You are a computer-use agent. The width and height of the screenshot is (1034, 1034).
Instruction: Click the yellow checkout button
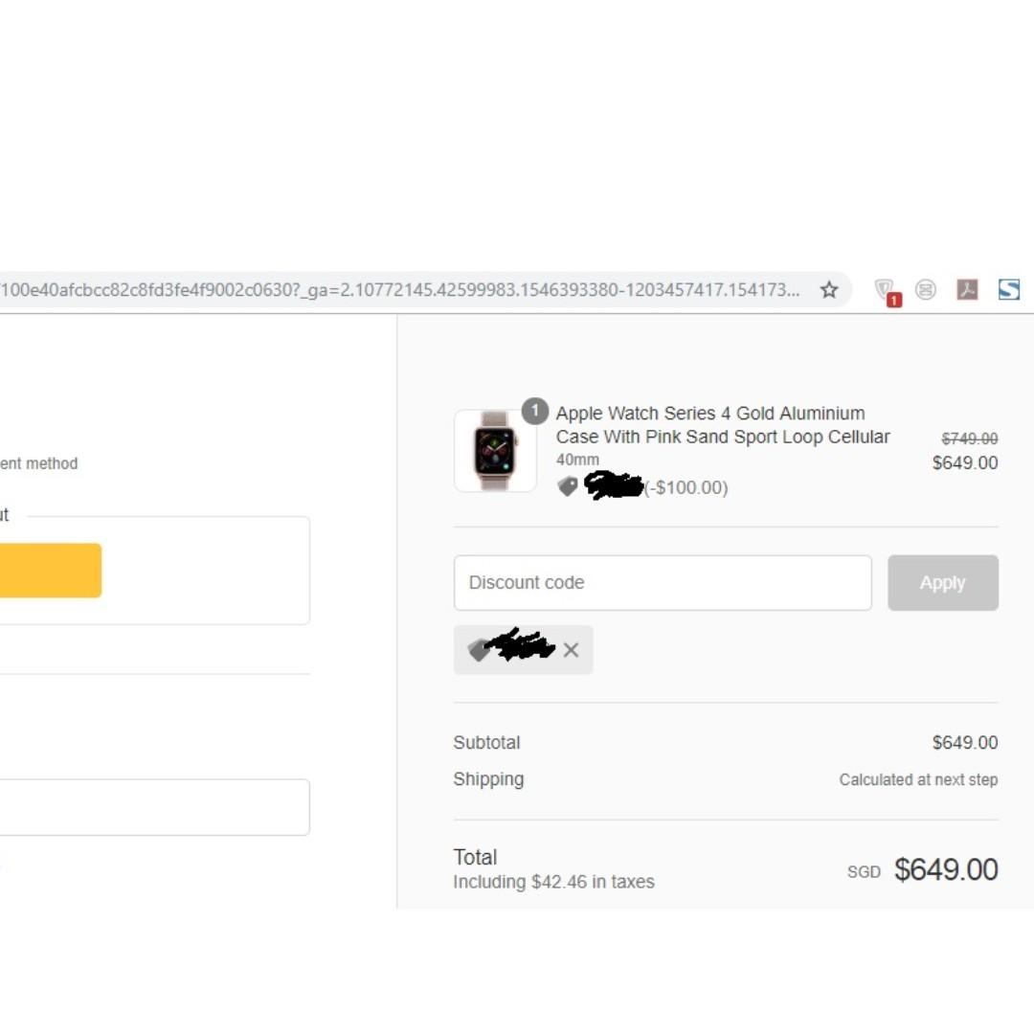(x=50, y=571)
